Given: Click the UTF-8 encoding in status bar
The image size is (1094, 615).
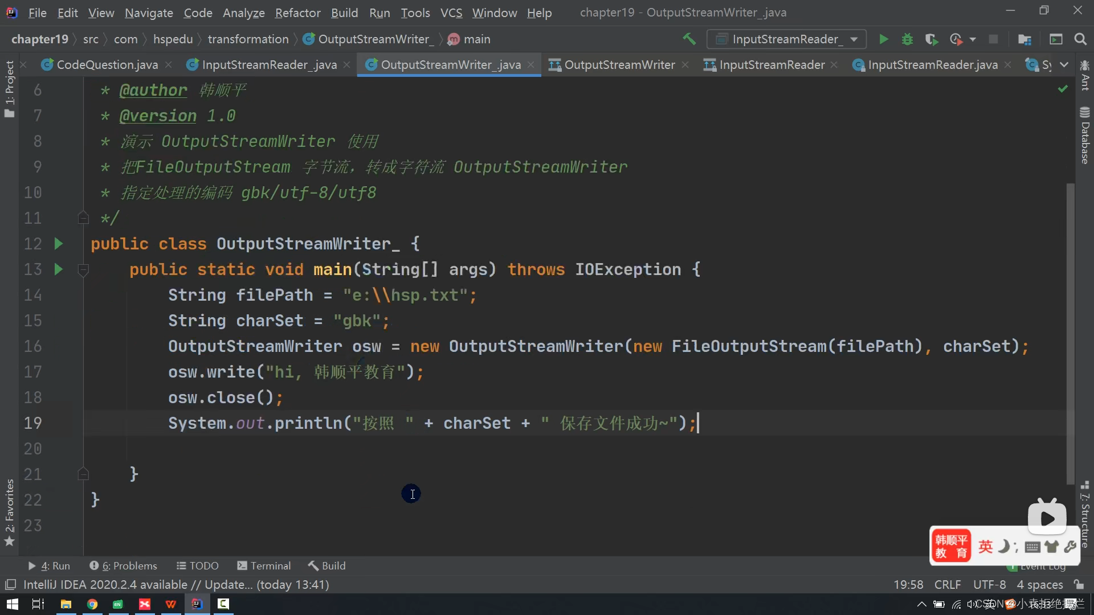Looking at the screenshot, I should click(989, 585).
